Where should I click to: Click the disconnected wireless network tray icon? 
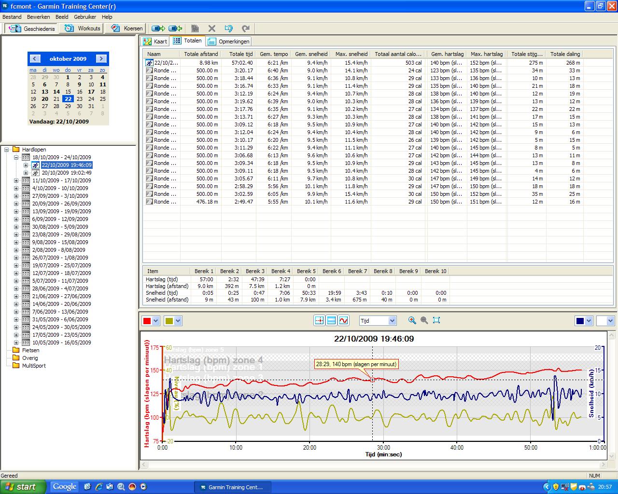[x=565, y=487]
